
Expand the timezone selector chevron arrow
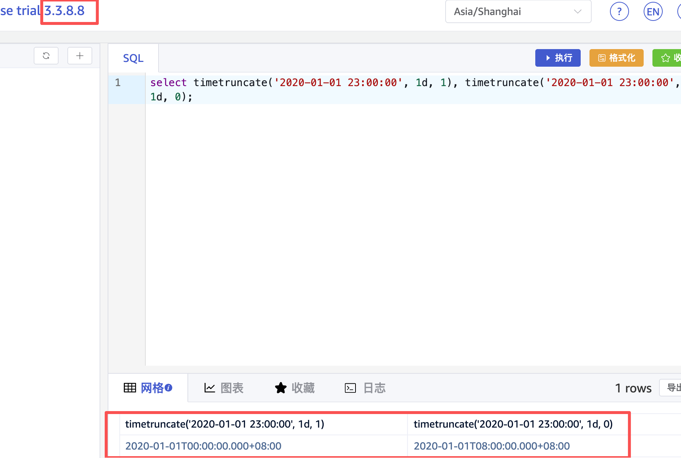coord(578,12)
